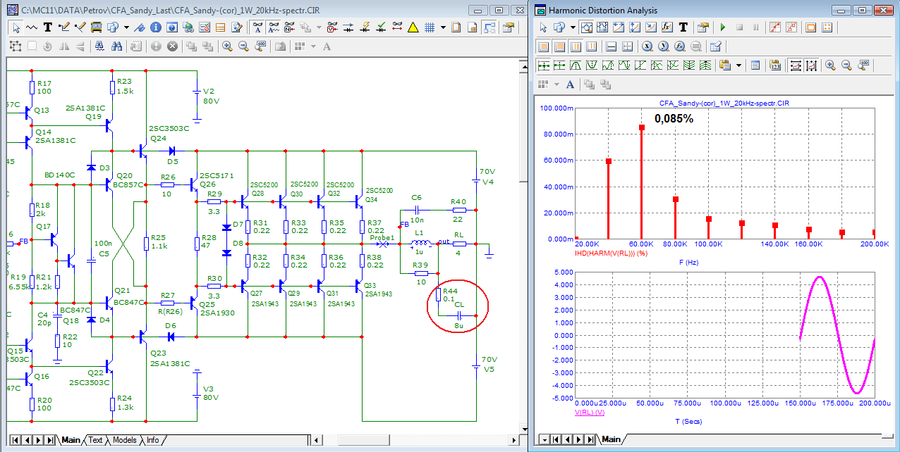900x452 pixels.
Task: Zoom out the schematic with the magnifier minus
Action: tap(243, 46)
